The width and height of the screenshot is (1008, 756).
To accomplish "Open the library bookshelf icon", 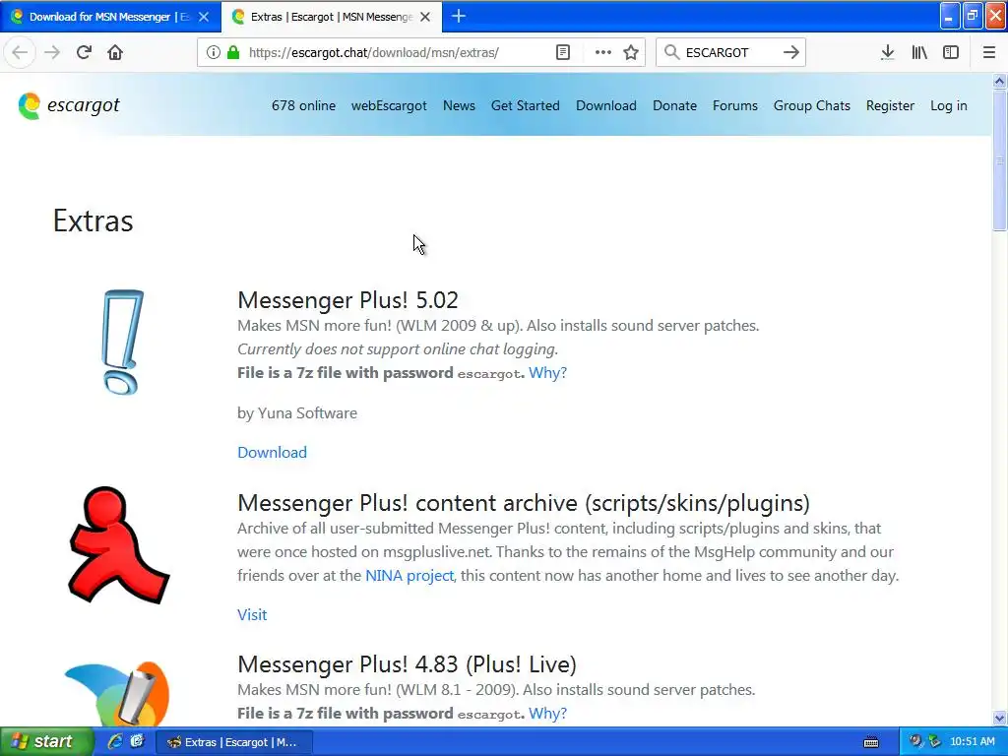I will pyautogui.click(x=919, y=52).
